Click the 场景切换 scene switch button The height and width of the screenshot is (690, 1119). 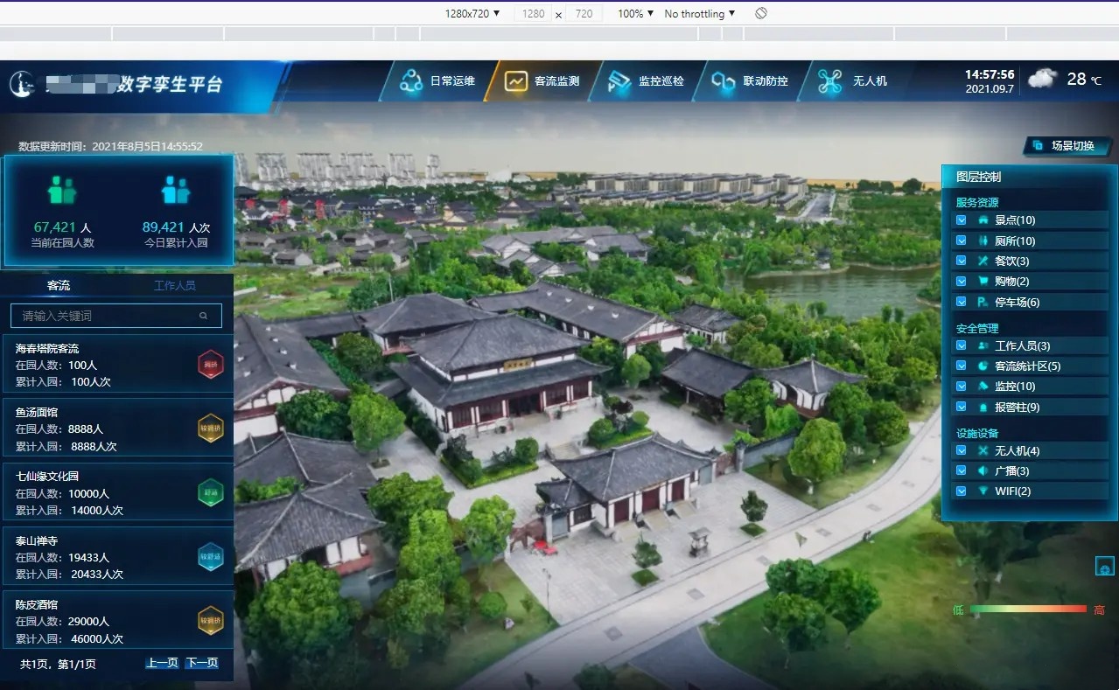point(1066,146)
